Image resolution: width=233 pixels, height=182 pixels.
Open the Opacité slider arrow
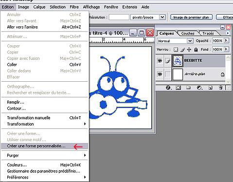pyautogui.click(x=226, y=40)
